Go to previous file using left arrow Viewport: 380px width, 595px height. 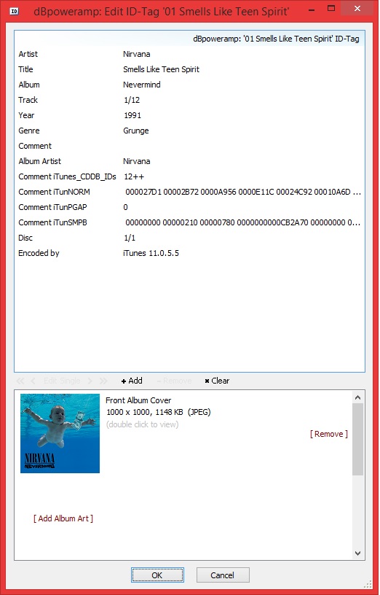click(x=33, y=381)
